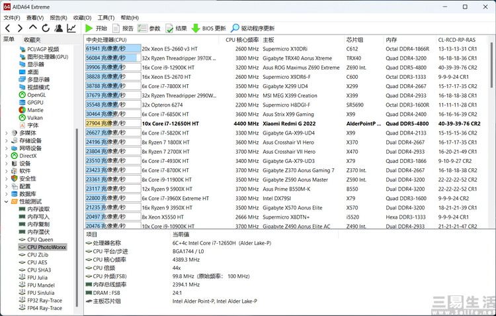
Task: Expand the 安全性 tree node
Action: [7, 178]
